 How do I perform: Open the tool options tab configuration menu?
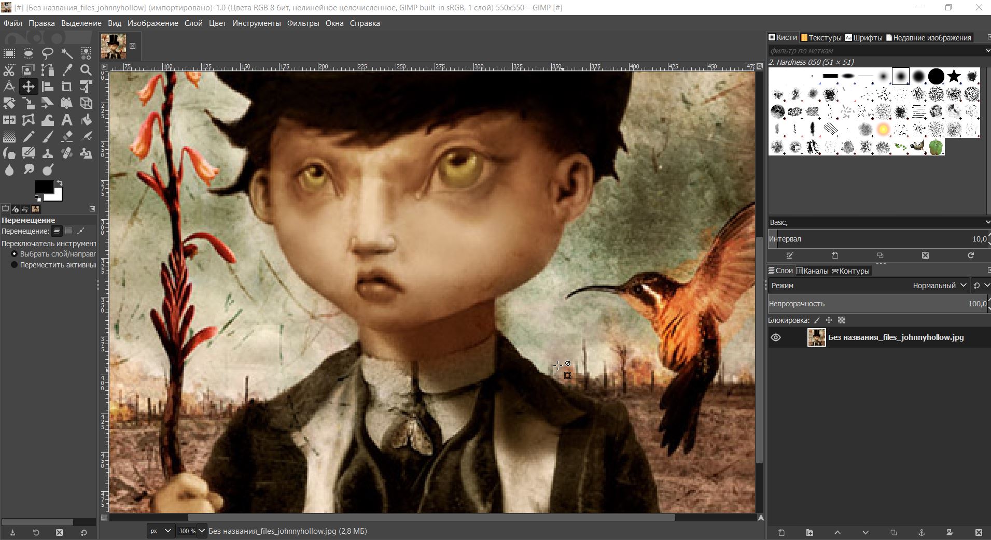92,209
